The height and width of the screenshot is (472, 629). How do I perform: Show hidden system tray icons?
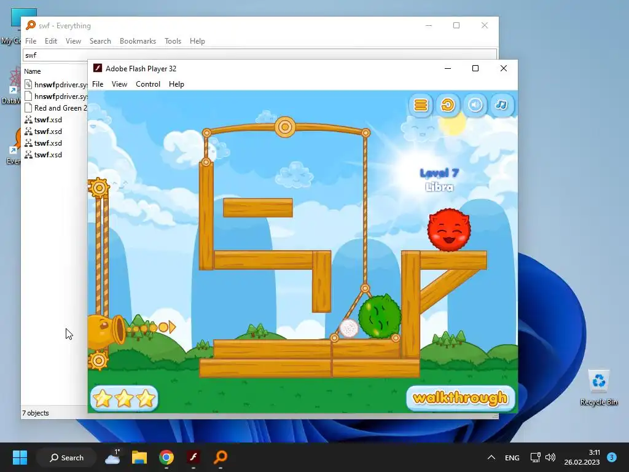pyautogui.click(x=491, y=457)
